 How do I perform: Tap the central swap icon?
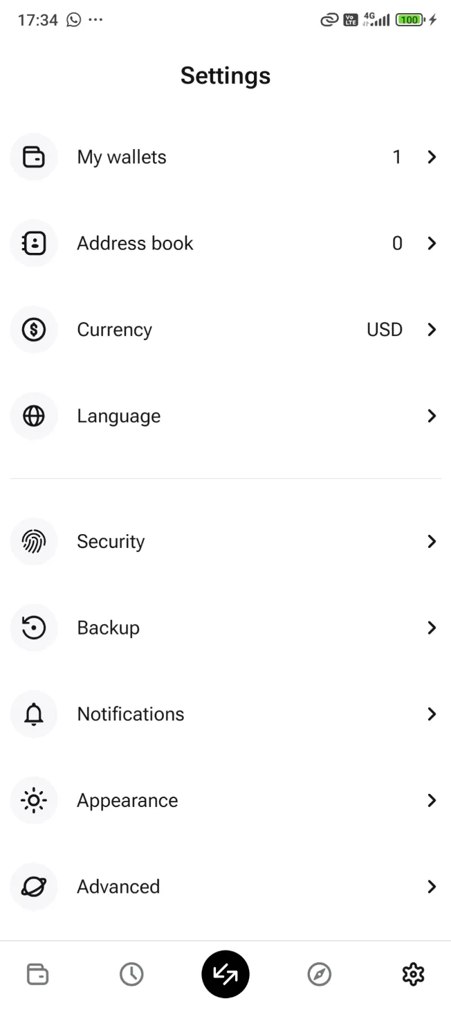point(225,973)
